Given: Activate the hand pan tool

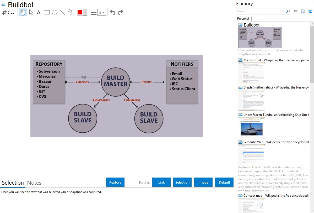Looking at the screenshot, I should pos(23,12).
